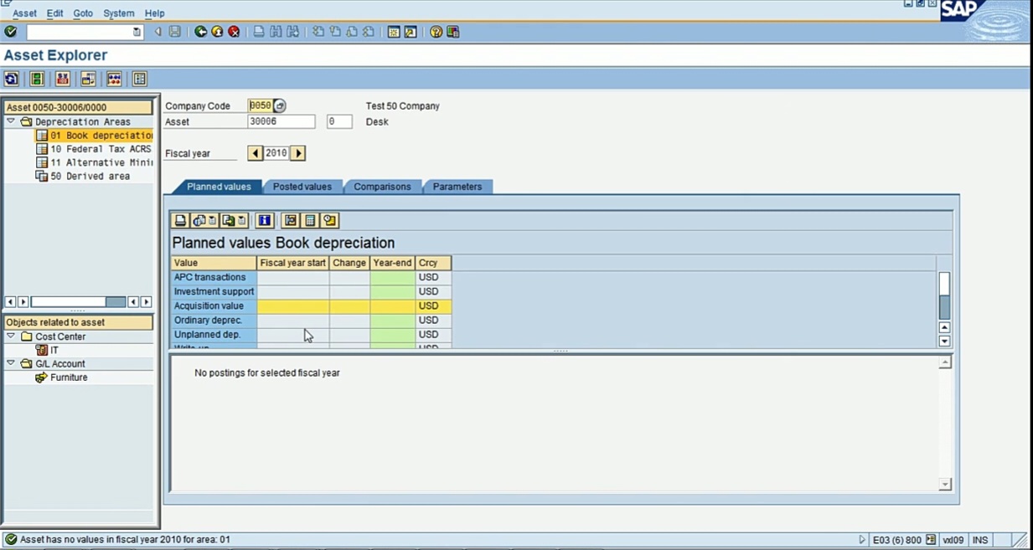The width and height of the screenshot is (1033, 550).
Task: Open the IT cost center object
Action: coord(54,351)
